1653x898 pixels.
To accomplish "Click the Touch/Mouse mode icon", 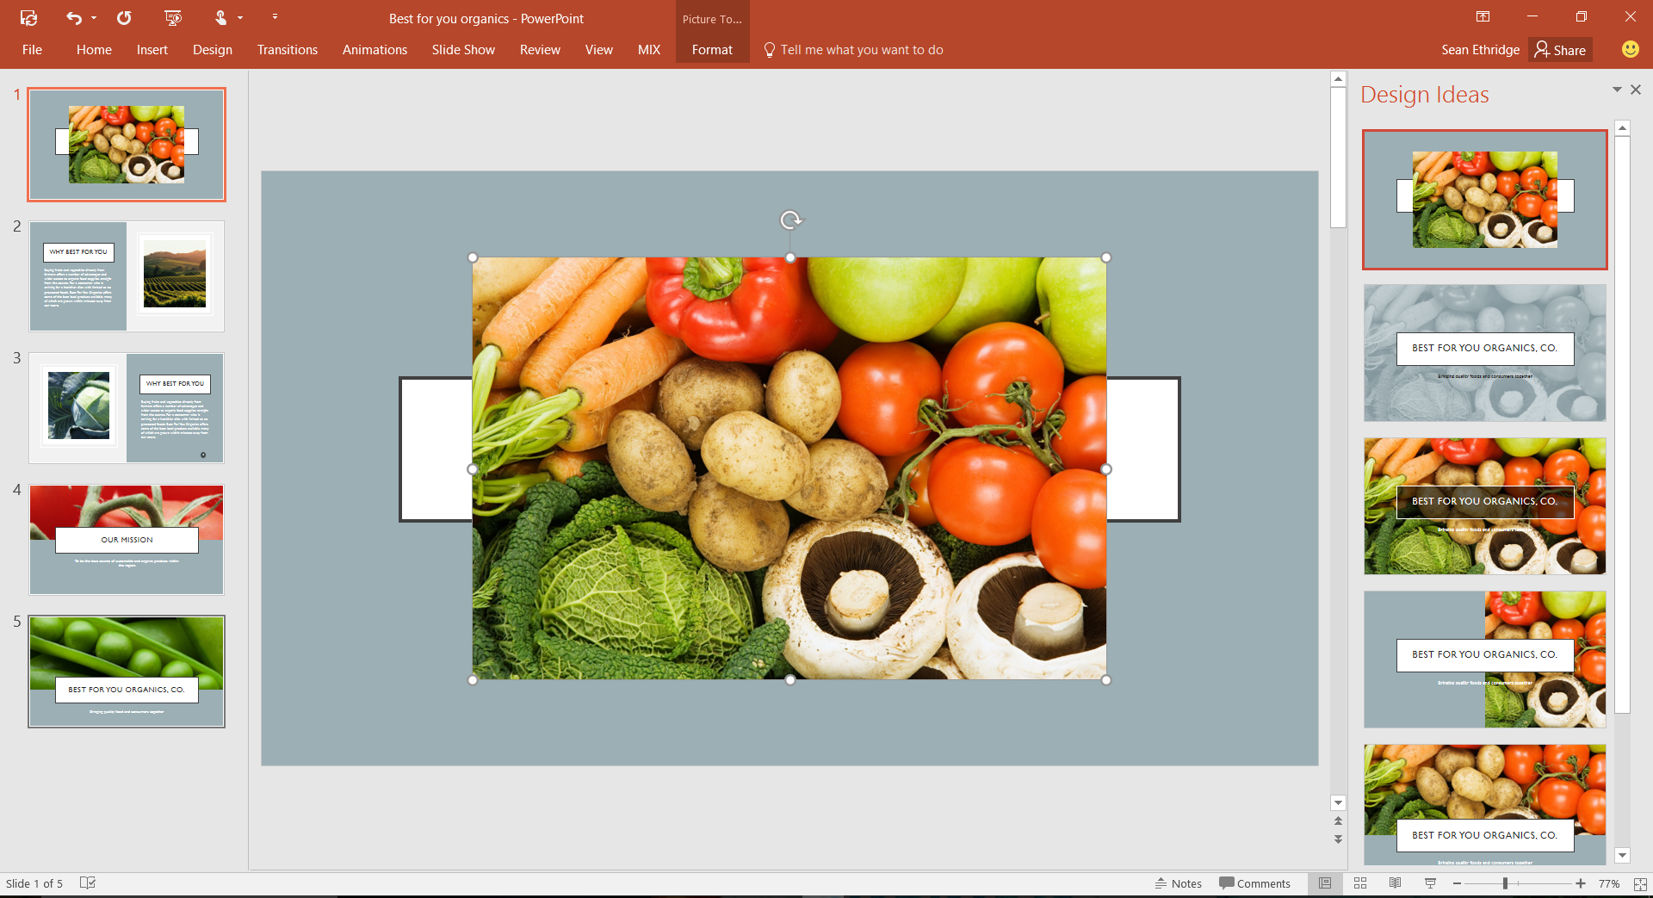I will click(220, 17).
